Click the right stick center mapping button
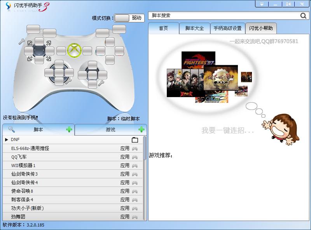The height and width of the screenshot is (230, 311). (x=93, y=75)
